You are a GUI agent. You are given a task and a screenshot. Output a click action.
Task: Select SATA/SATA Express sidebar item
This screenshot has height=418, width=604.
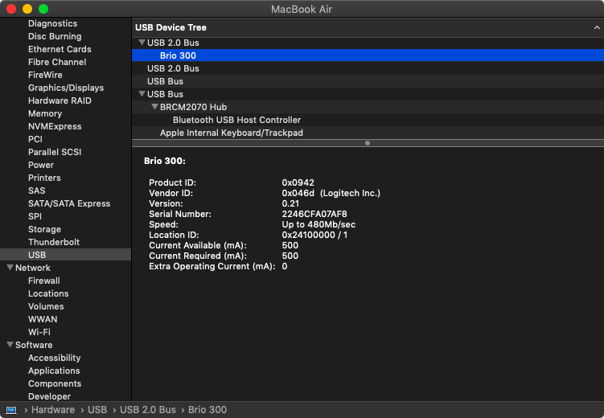pyautogui.click(x=69, y=203)
